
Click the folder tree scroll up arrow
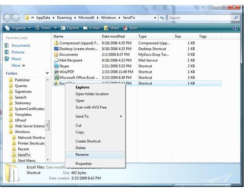coord(48,80)
